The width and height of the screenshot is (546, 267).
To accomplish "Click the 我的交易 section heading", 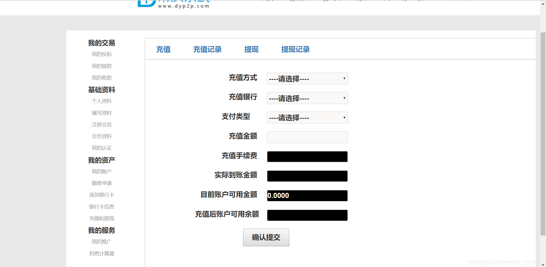I will [x=102, y=43].
